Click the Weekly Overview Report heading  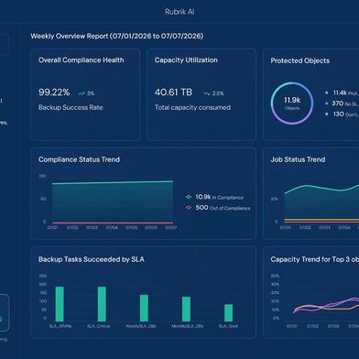117,36
